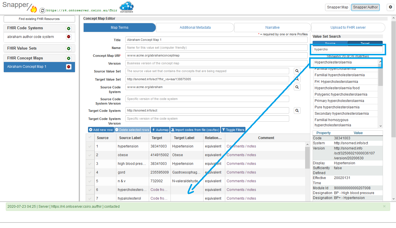Image resolution: width=396 pixels, height=228 pixels.
Task: Toggle the select-all rows checkmark in header
Action: tap(90, 137)
